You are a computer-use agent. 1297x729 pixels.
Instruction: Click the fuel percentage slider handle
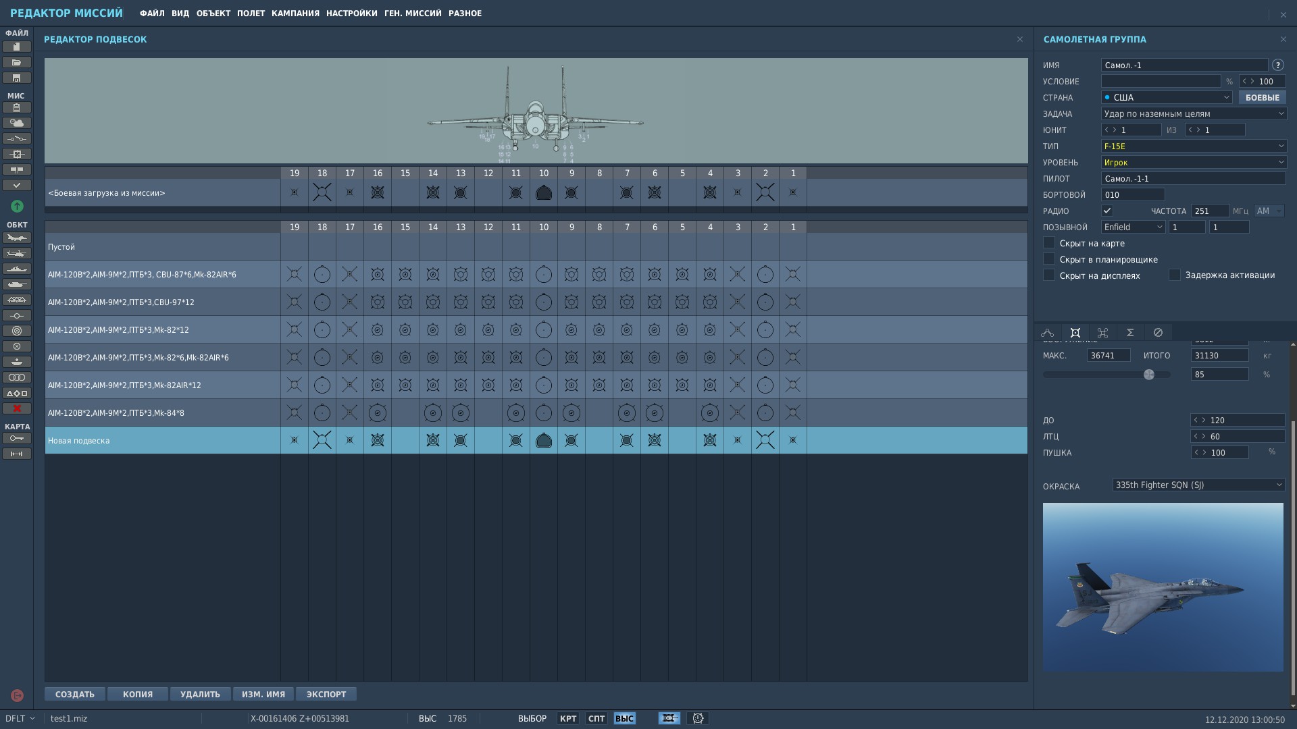(1148, 375)
